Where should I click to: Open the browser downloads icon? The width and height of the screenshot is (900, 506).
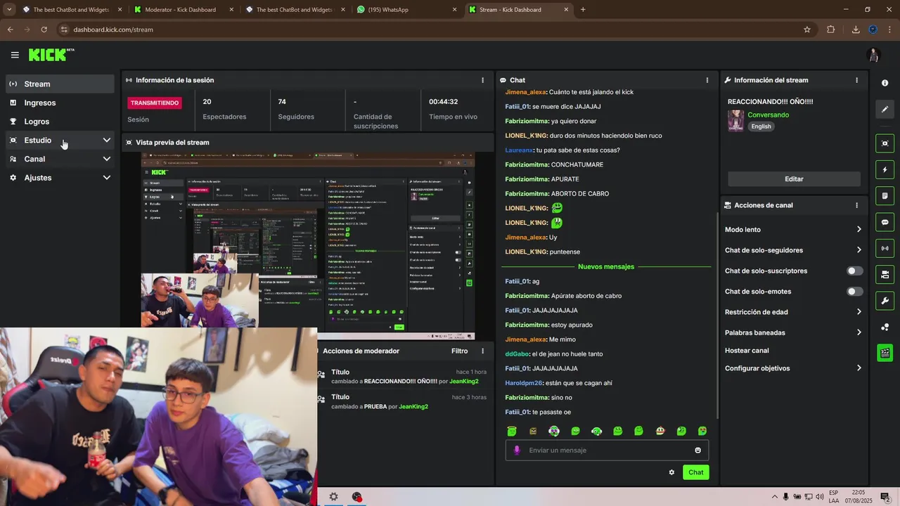856,30
